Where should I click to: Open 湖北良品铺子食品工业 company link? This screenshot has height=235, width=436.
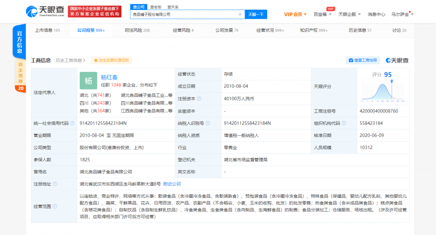pos(146,95)
